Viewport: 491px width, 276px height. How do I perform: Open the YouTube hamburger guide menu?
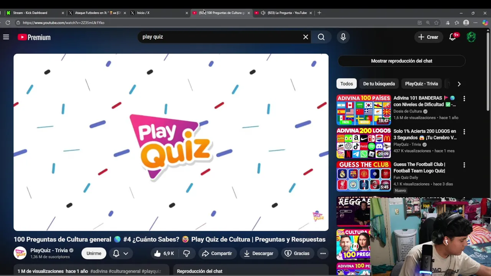click(x=6, y=37)
